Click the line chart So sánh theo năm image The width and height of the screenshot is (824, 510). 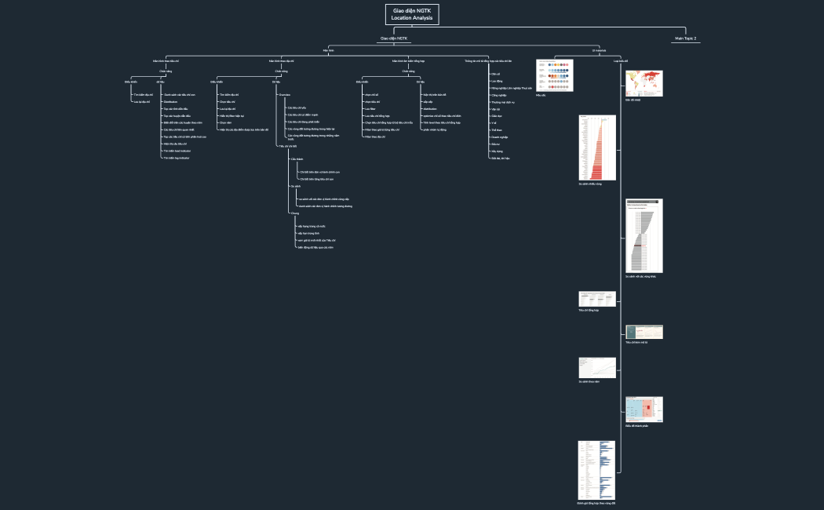pyautogui.click(x=596, y=367)
